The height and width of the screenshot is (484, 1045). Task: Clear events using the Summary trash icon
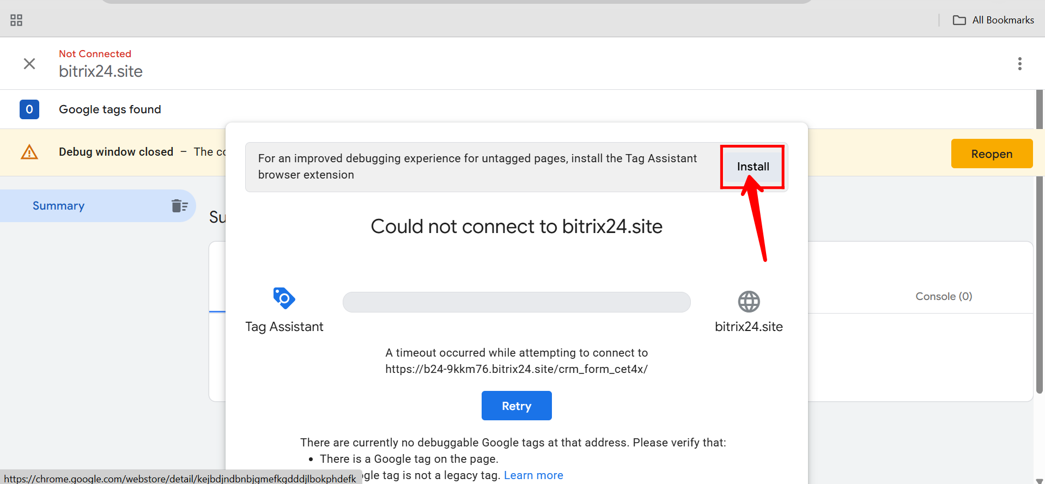[179, 206]
